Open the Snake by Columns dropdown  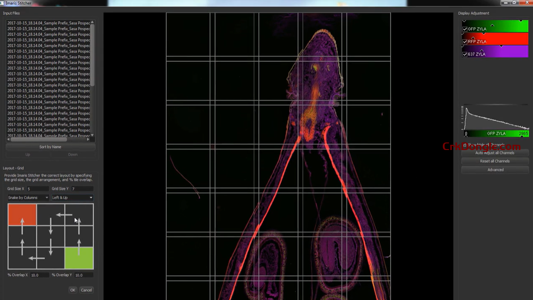pyautogui.click(x=28, y=198)
